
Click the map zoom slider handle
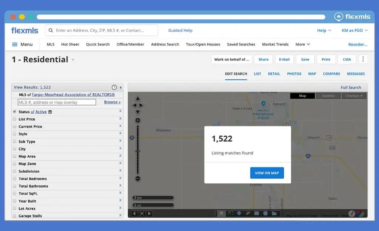coord(138,151)
